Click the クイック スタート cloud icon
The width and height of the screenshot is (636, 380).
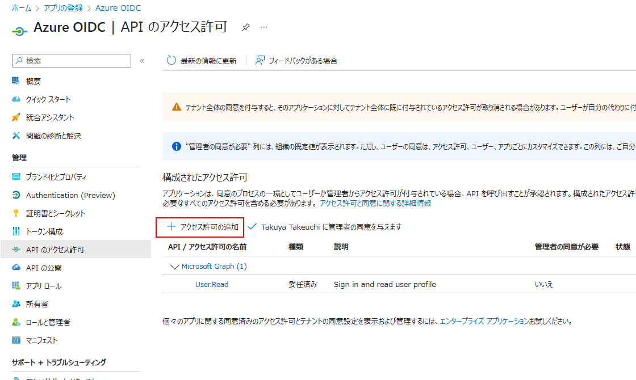click(16, 99)
